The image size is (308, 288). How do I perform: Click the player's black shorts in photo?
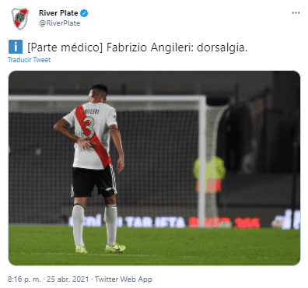pyautogui.click(x=94, y=181)
